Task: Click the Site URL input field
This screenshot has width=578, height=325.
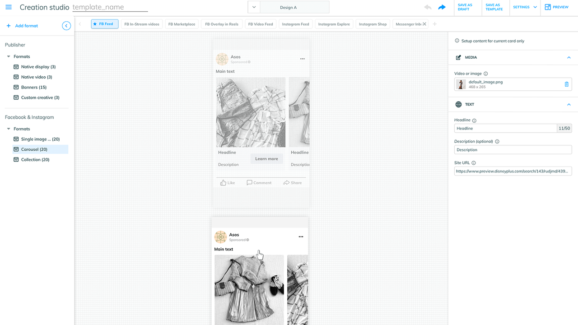Action: 513,171
